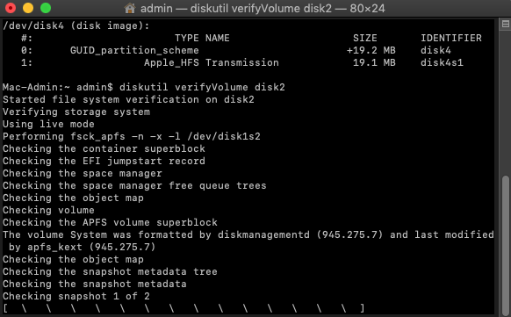Click the '19.1 MB' size value
The image size is (511, 317).
click(374, 62)
